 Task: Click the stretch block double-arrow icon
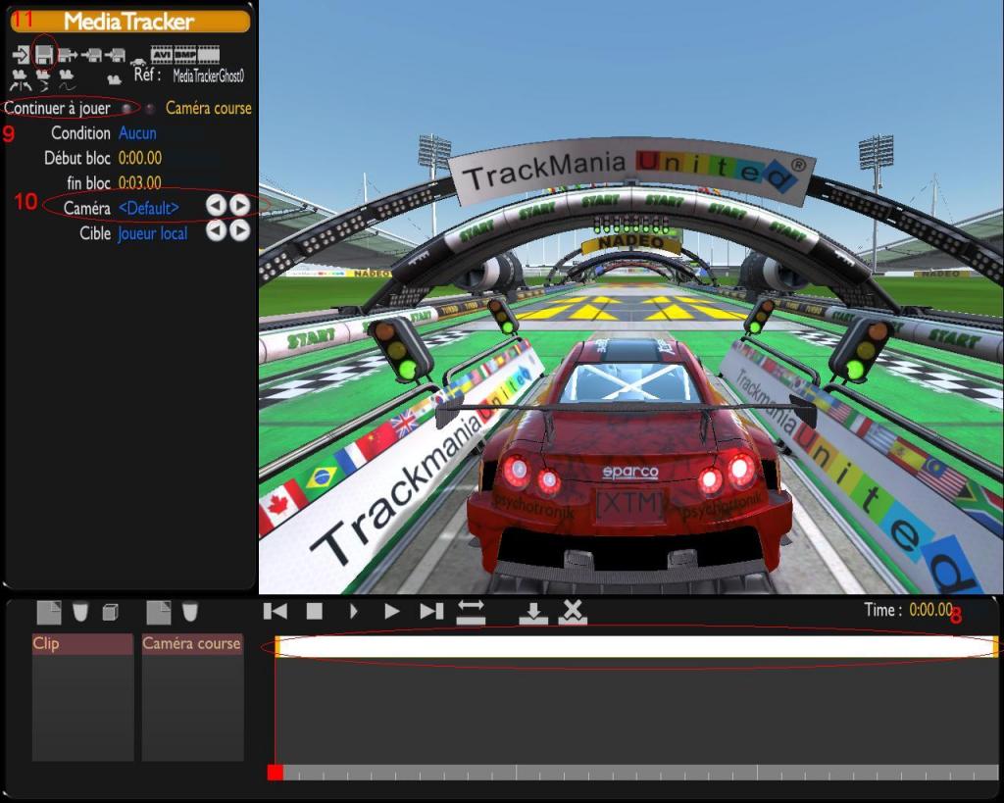(471, 612)
